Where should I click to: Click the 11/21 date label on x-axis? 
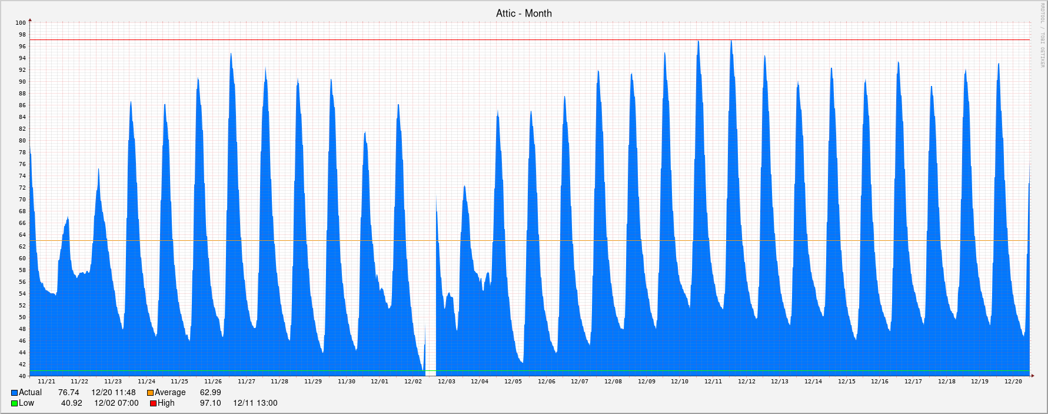point(46,382)
